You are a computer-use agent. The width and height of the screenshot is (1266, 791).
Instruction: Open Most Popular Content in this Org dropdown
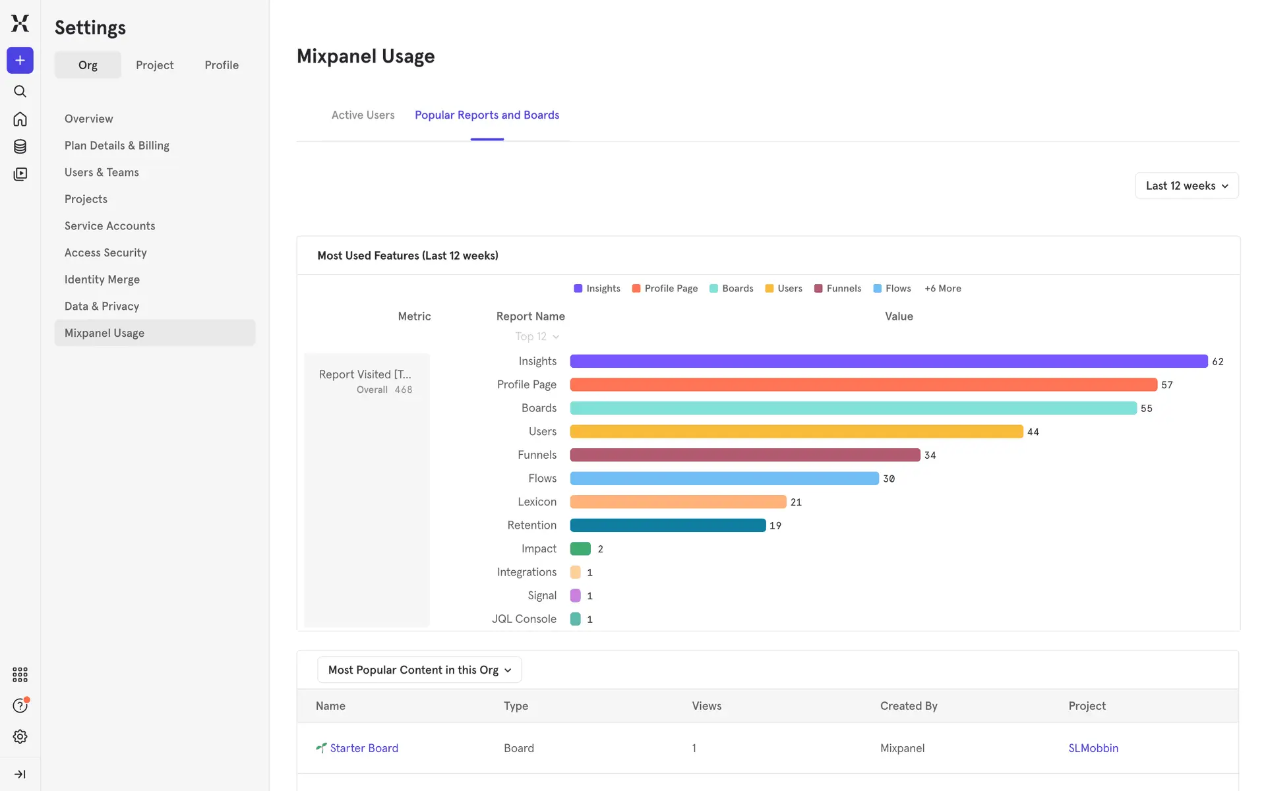tap(419, 670)
